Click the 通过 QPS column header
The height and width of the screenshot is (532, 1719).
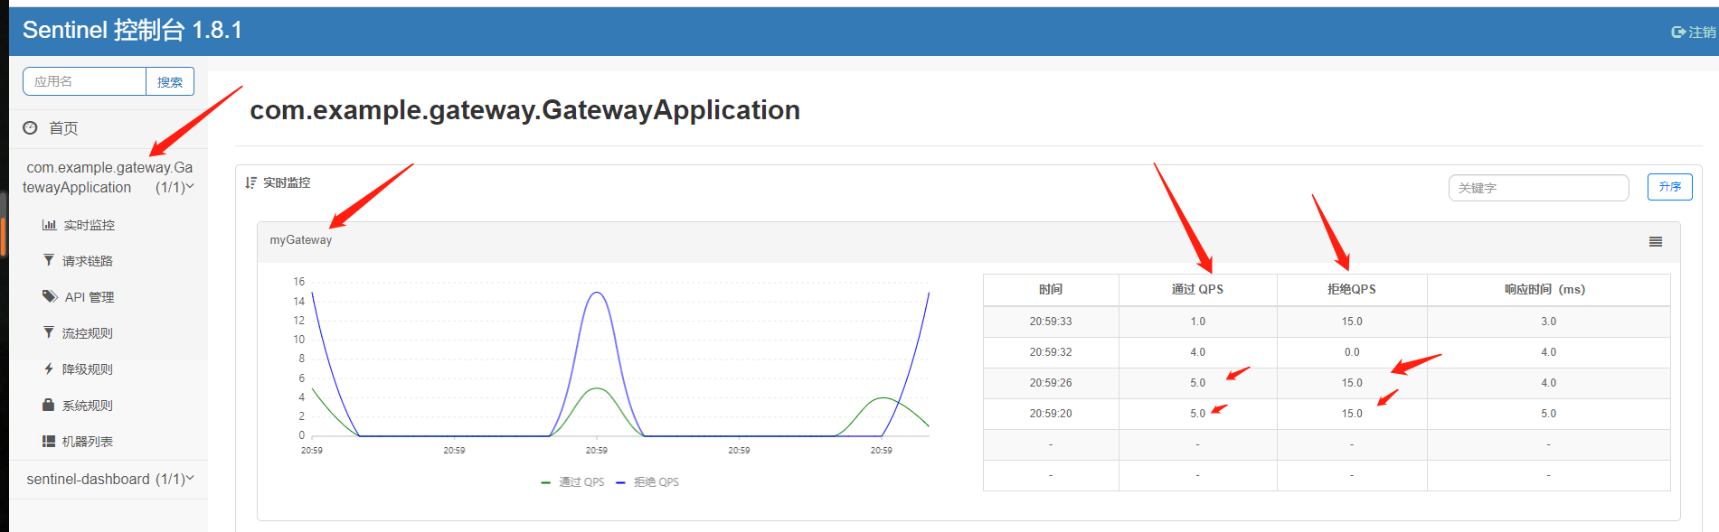[1197, 289]
